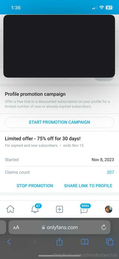Tap the Safari forward arrow
Viewport: 119px width, 259px height.
34,242
